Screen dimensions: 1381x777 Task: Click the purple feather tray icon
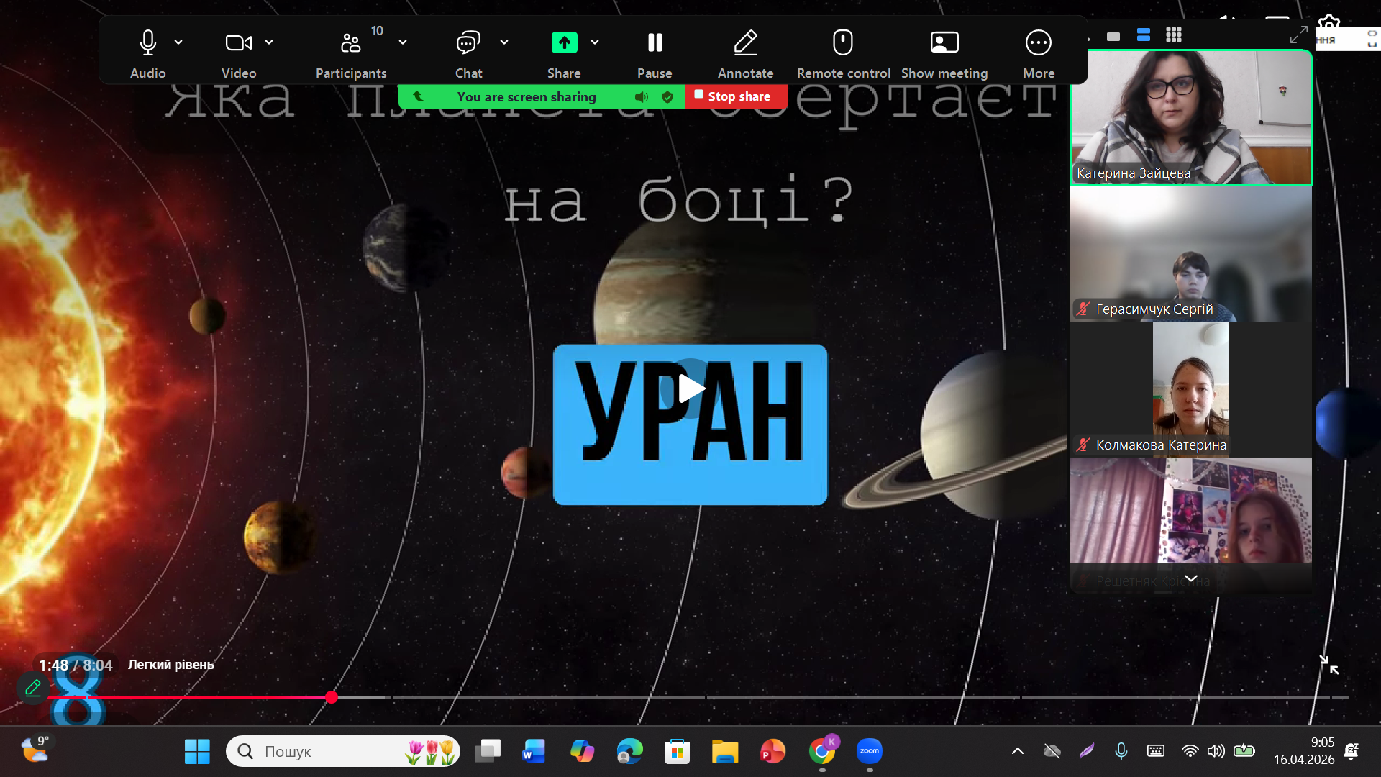tap(1087, 752)
